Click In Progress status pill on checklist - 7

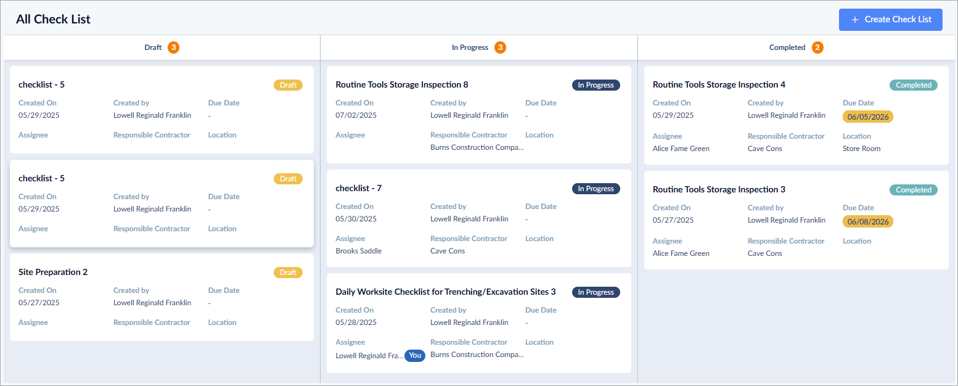coord(596,189)
